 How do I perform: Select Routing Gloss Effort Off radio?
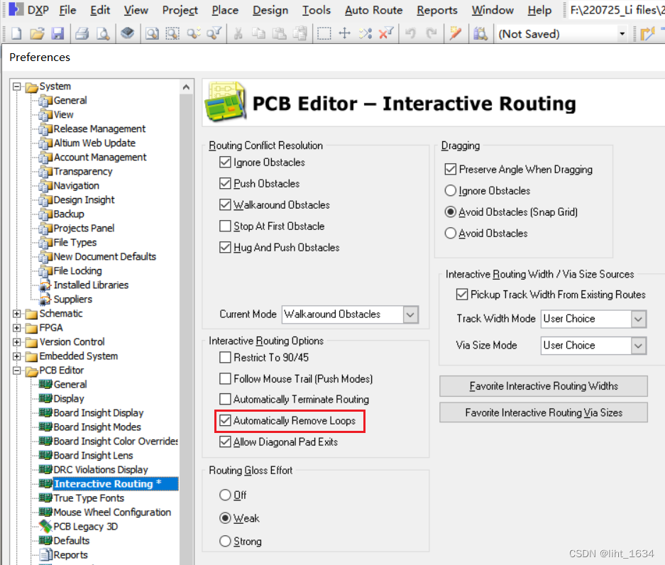(x=225, y=495)
